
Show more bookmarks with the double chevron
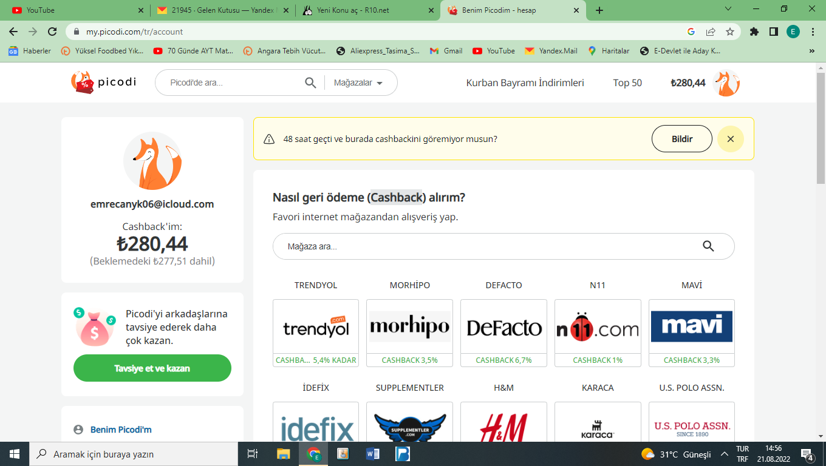click(812, 51)
